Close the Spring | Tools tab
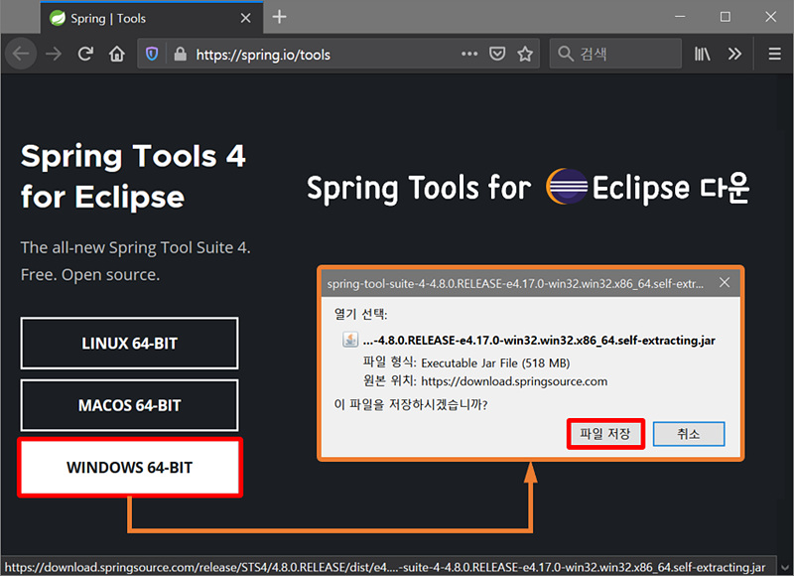 point(245,18)
